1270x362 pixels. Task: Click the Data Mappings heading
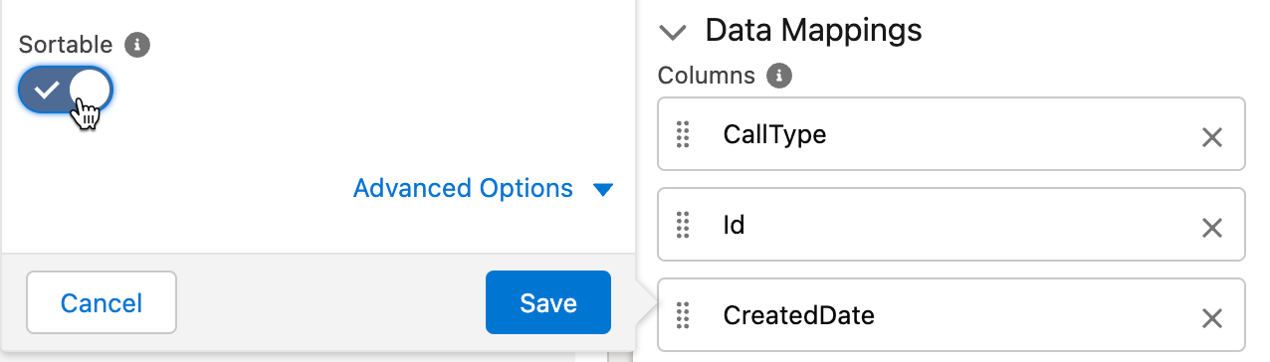813,30
